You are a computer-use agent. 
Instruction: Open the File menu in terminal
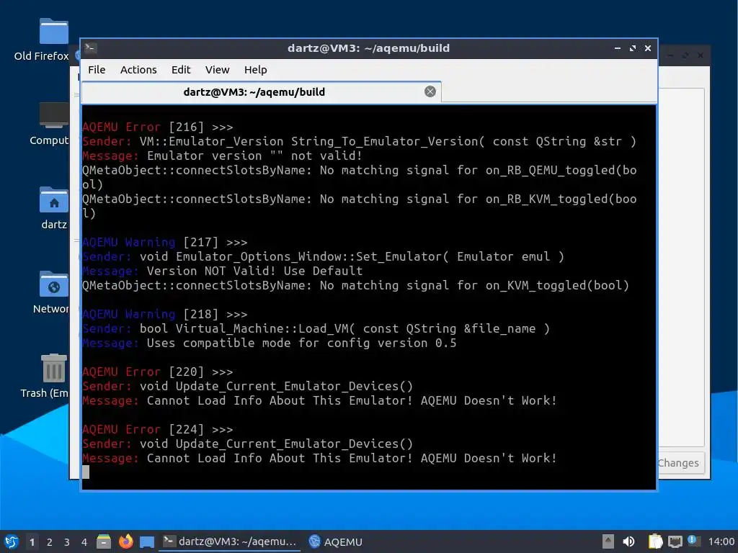pos(97,70)
